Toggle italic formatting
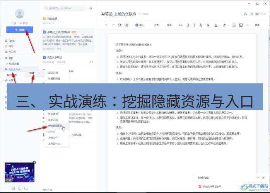 point(195,25)
